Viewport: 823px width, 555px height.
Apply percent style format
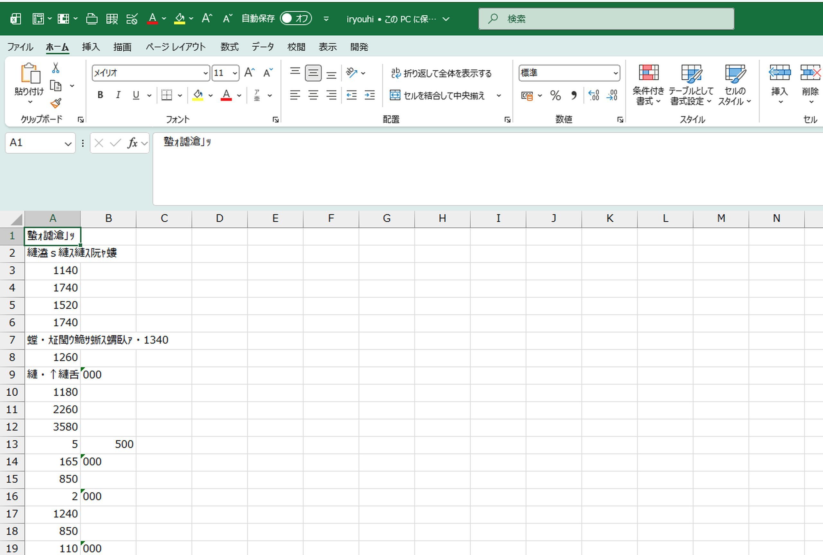point(555,95)
